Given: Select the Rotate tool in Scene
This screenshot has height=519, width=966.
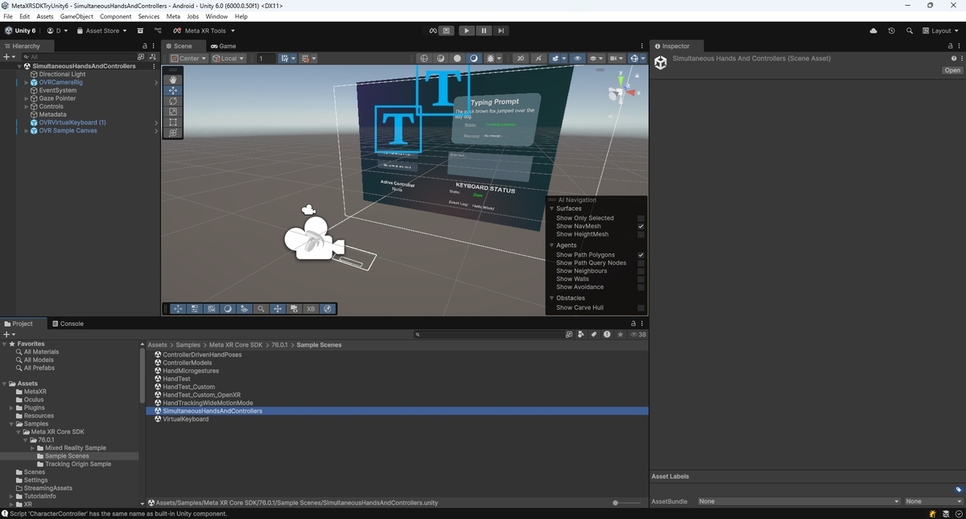Looking at the screenshot, I should pos(173,101).
